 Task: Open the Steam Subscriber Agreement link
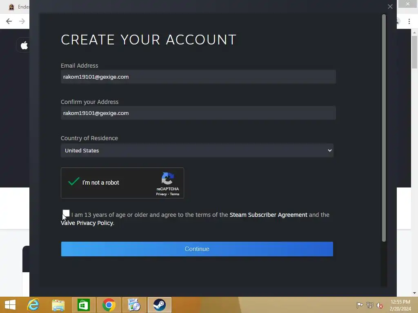pos(268,215)
